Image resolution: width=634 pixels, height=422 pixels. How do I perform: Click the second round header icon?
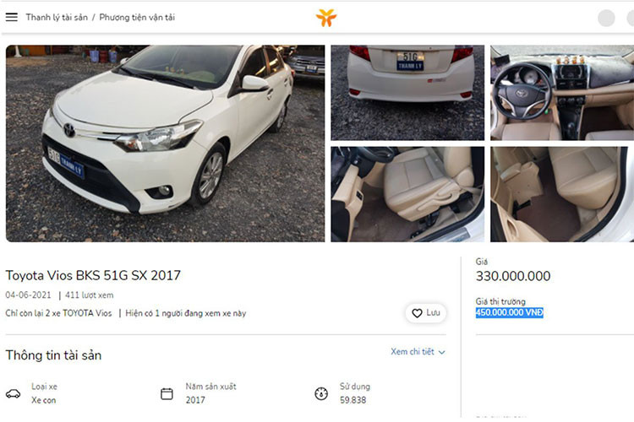point(629,18)
